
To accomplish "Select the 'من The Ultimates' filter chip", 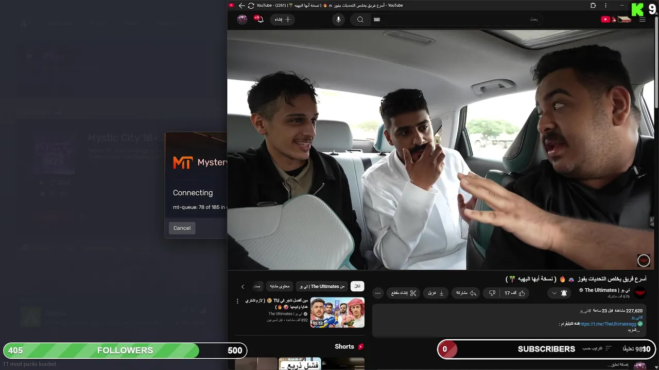I will pos(322,286).
